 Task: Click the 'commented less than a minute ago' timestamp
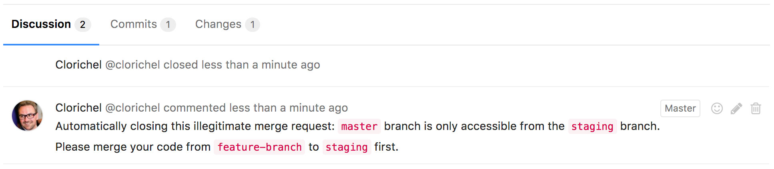[x=256, y=108]
